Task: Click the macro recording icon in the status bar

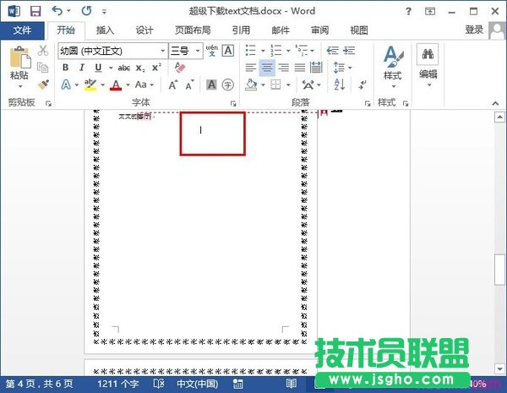Action: 237,384
